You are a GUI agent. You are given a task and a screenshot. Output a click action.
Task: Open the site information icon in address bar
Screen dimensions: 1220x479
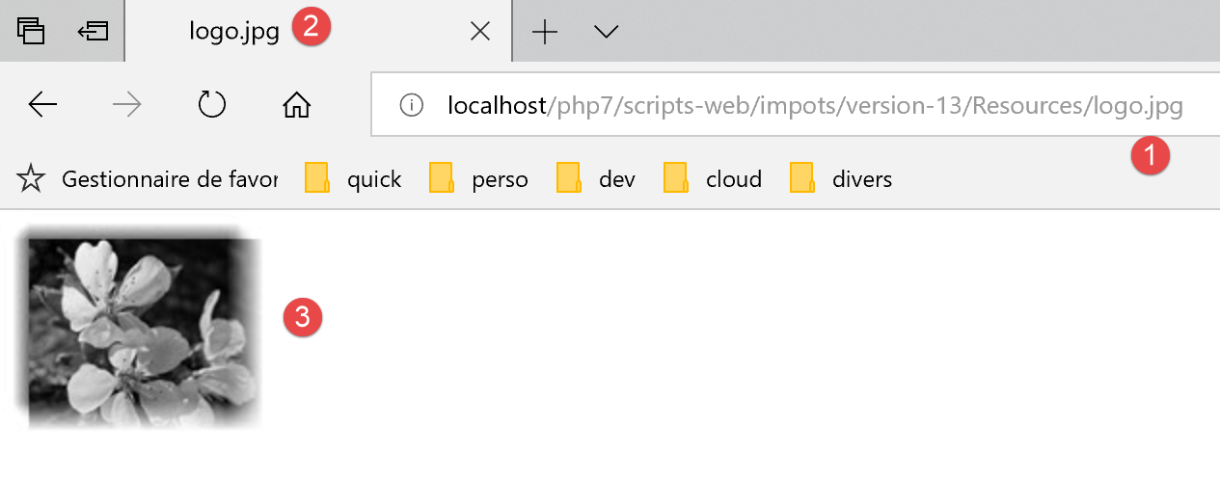[x=411, y=105]
